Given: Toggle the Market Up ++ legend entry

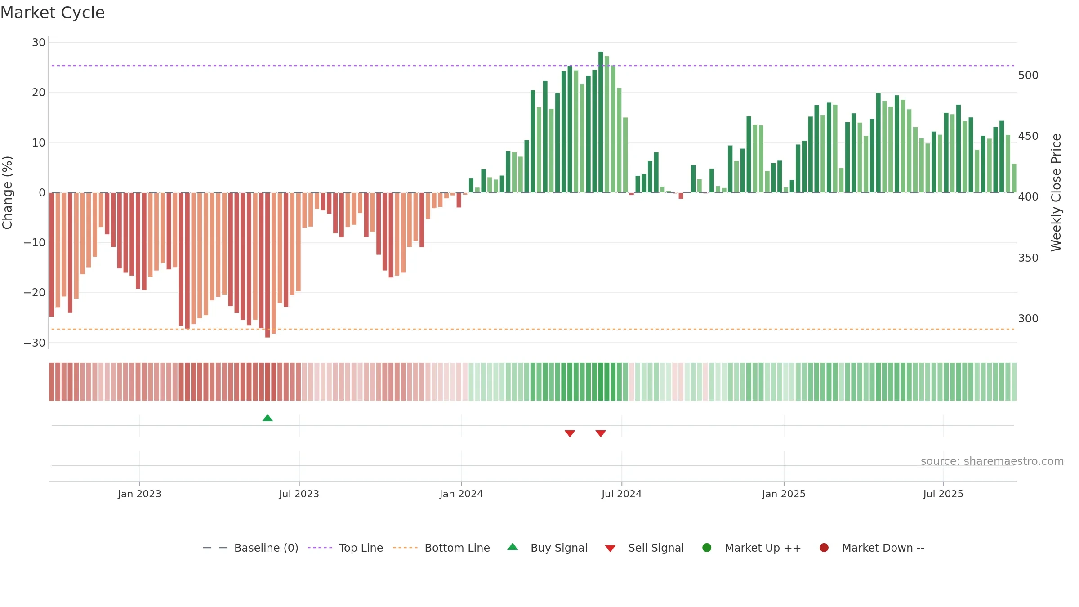Looking at the screenshot, I should point(752,548).
